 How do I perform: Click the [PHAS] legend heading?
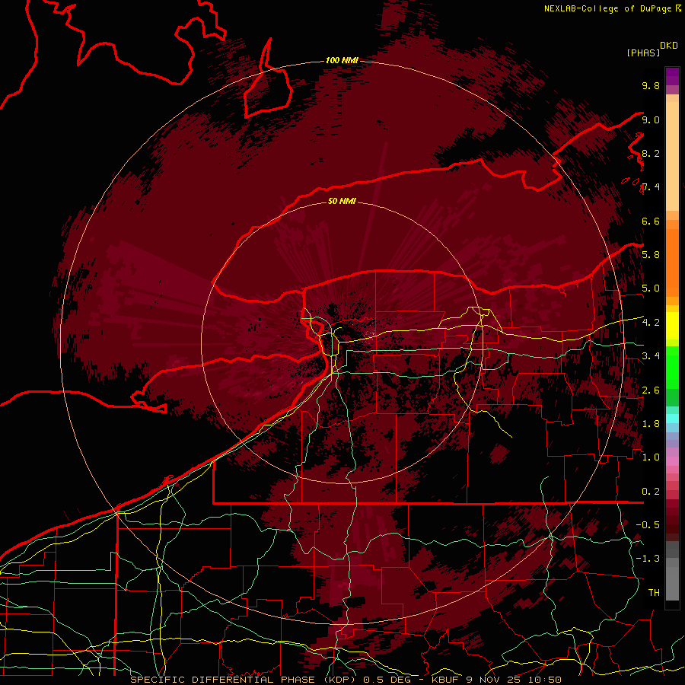pyautogui.click(x=643, y=53)
